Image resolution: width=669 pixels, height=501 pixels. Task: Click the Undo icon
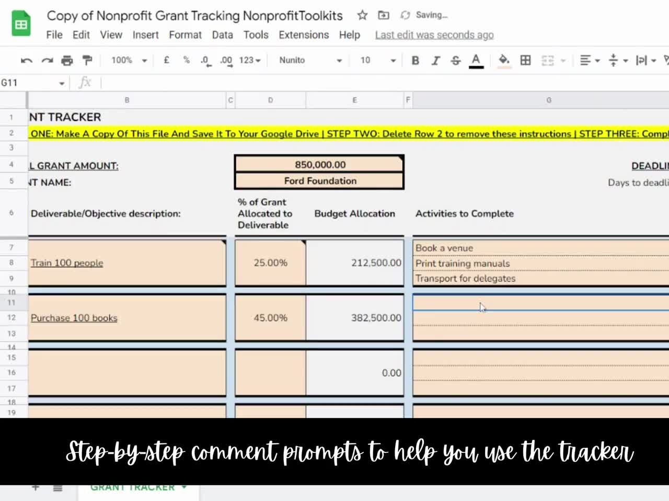(x=26, y=60)
